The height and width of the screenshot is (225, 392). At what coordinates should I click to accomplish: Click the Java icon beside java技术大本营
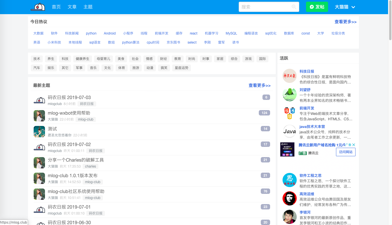[289, 131]
